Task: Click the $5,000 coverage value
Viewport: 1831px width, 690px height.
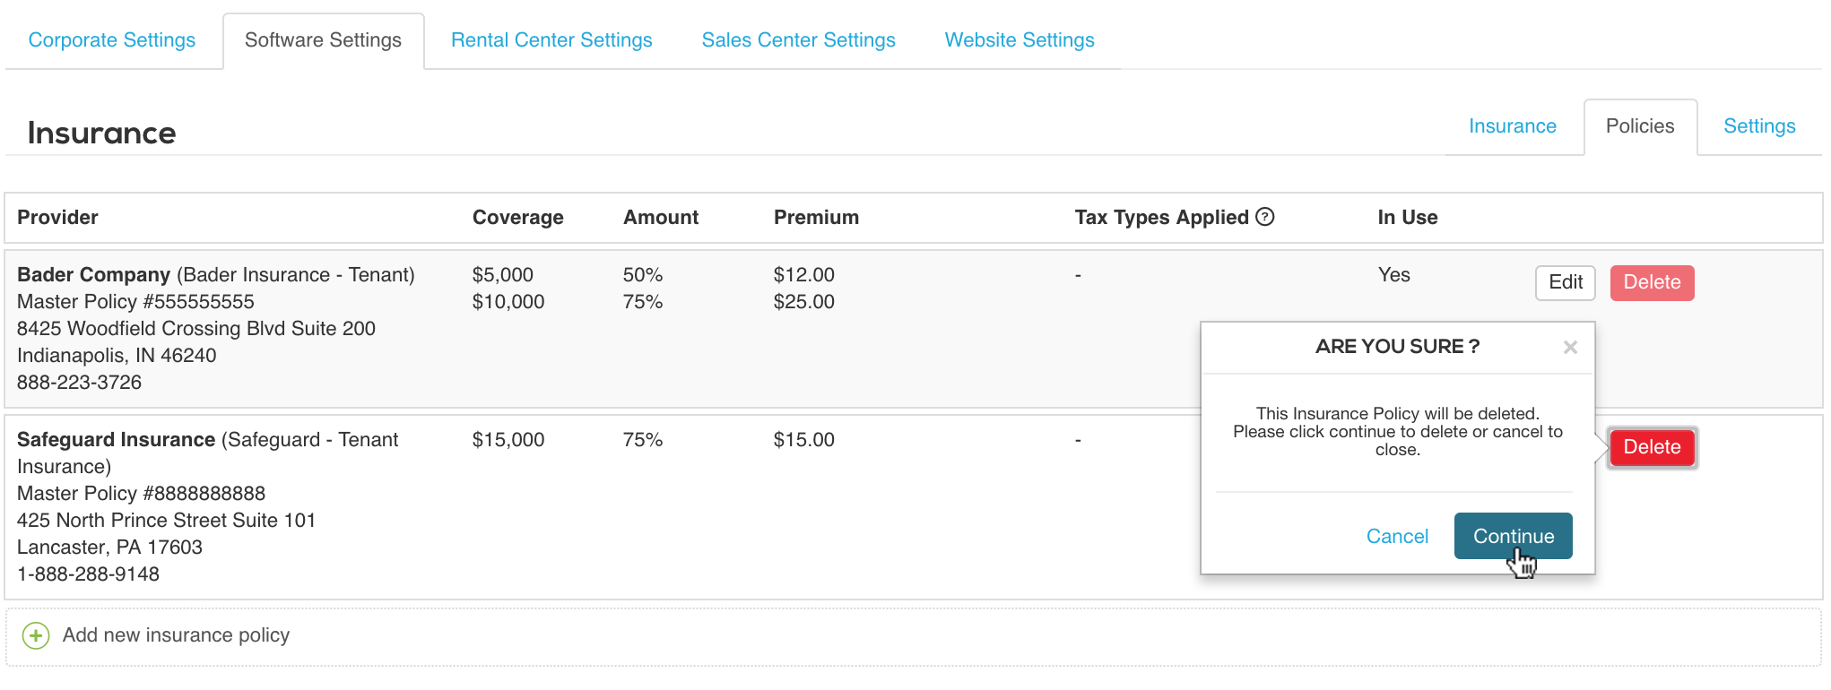Action: tap(503, 274)
